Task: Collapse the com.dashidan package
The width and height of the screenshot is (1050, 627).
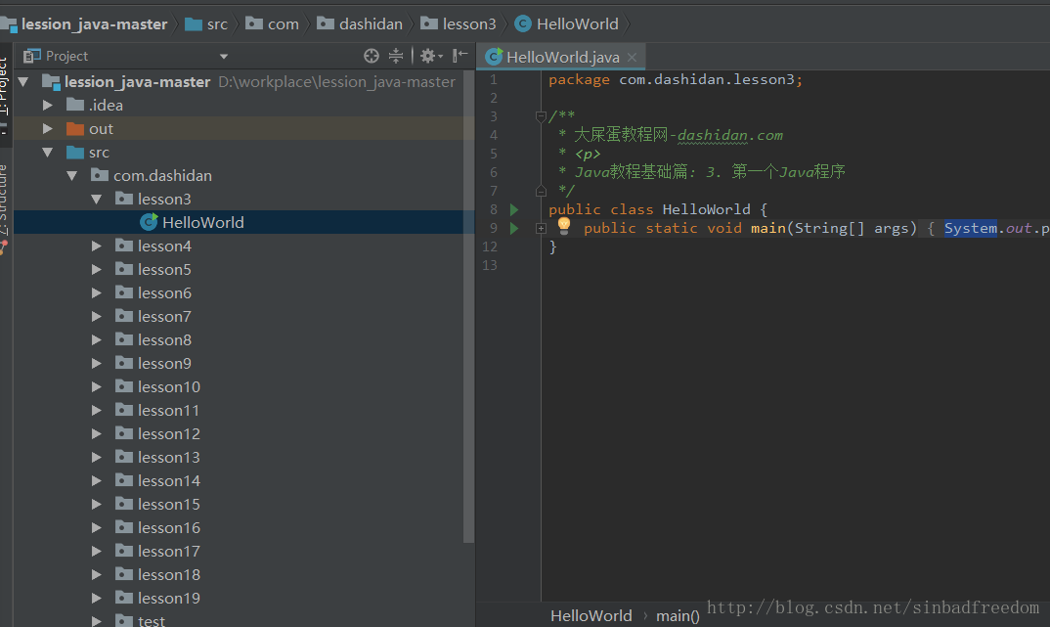Action: point(72,175)
